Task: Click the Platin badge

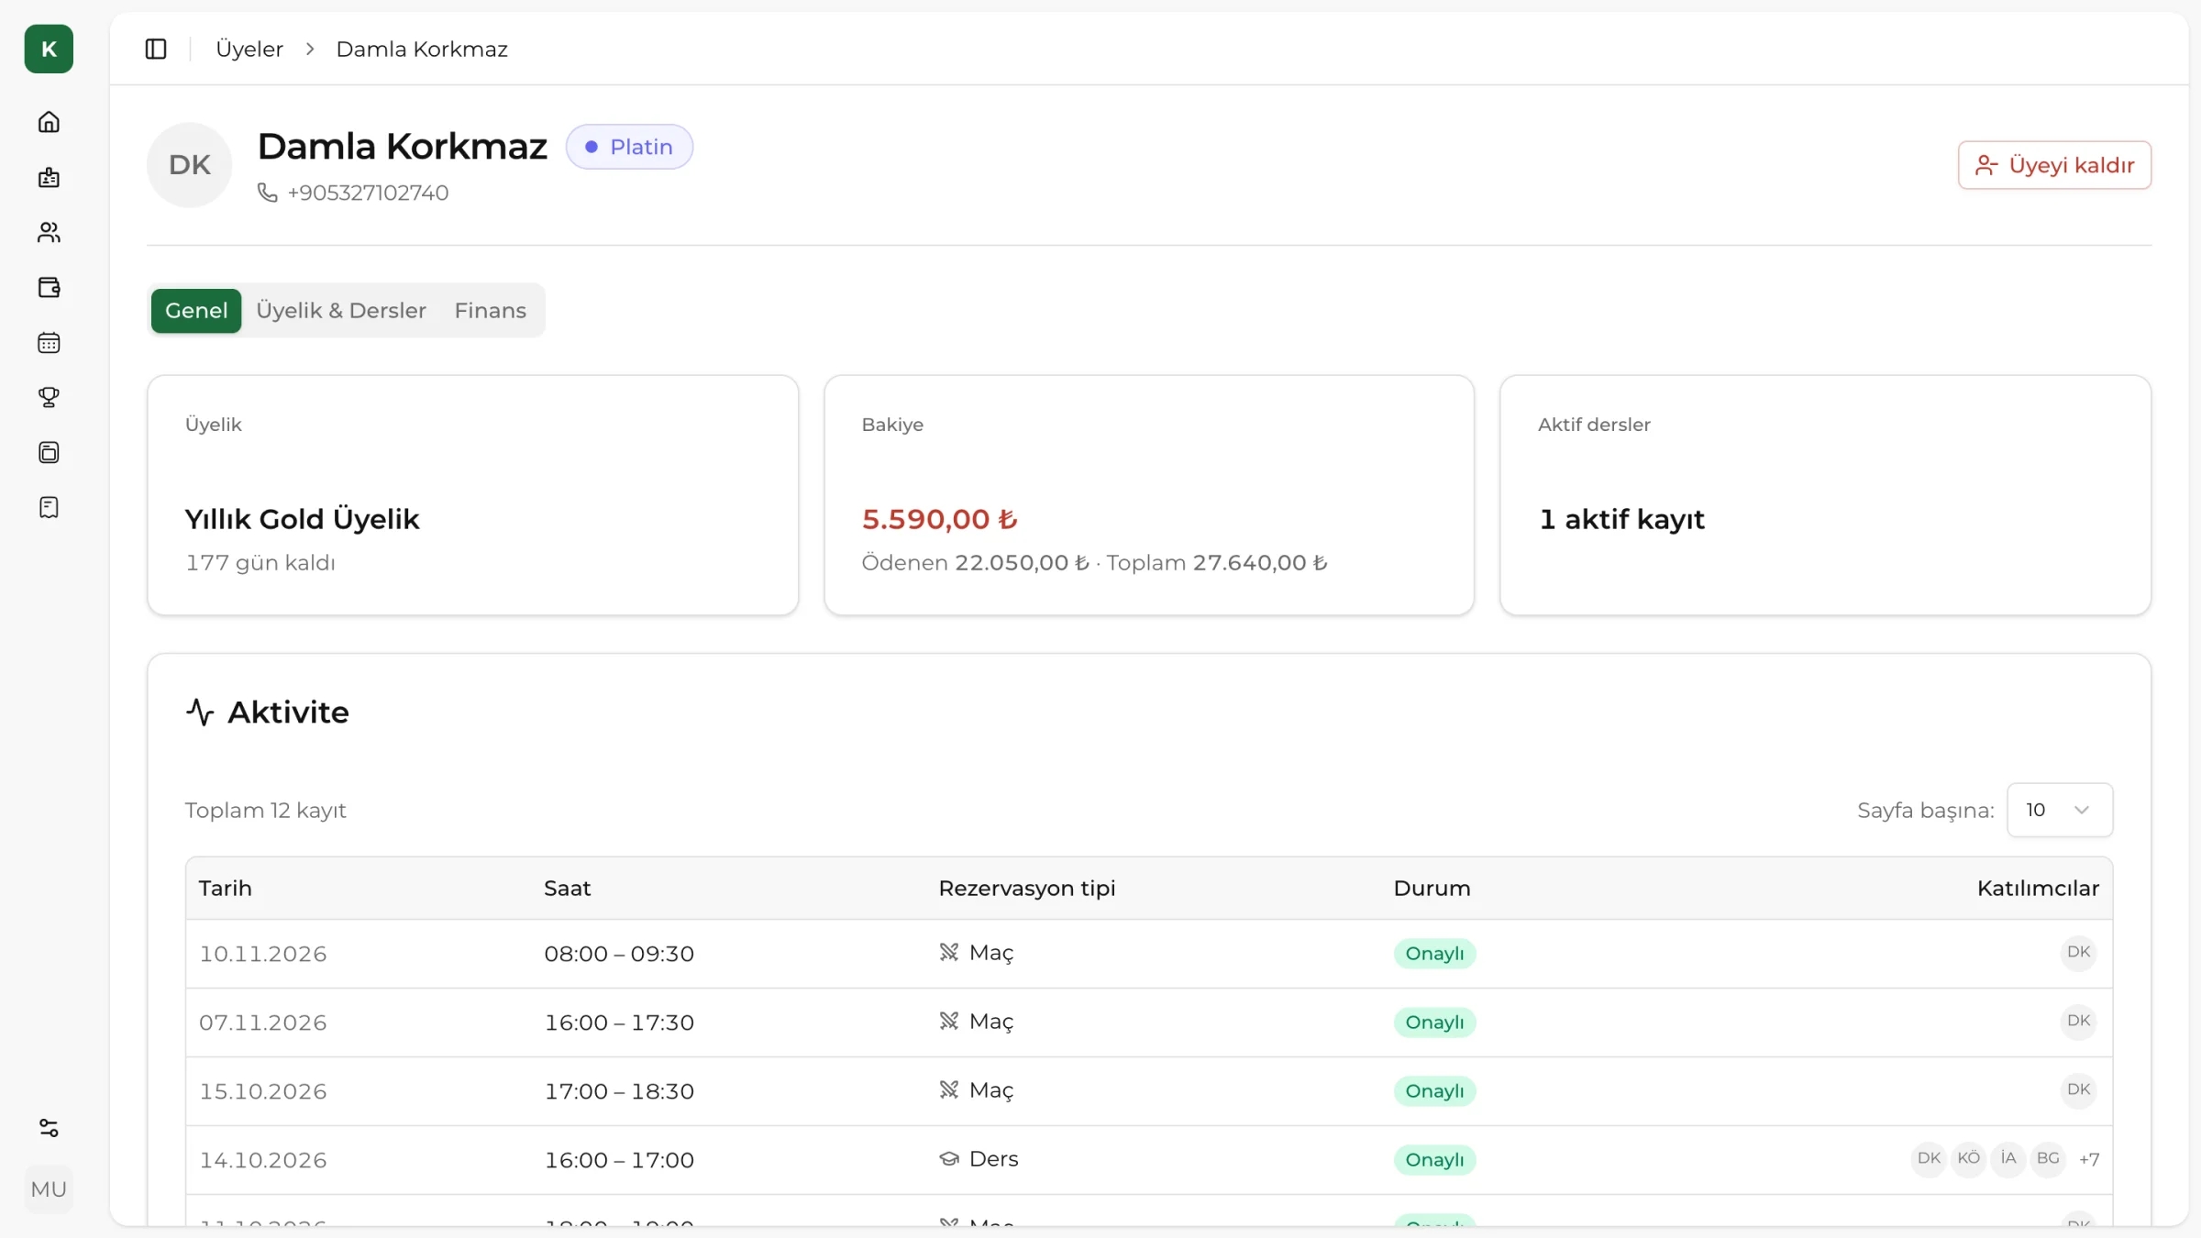Action: [x=629, y=147]
